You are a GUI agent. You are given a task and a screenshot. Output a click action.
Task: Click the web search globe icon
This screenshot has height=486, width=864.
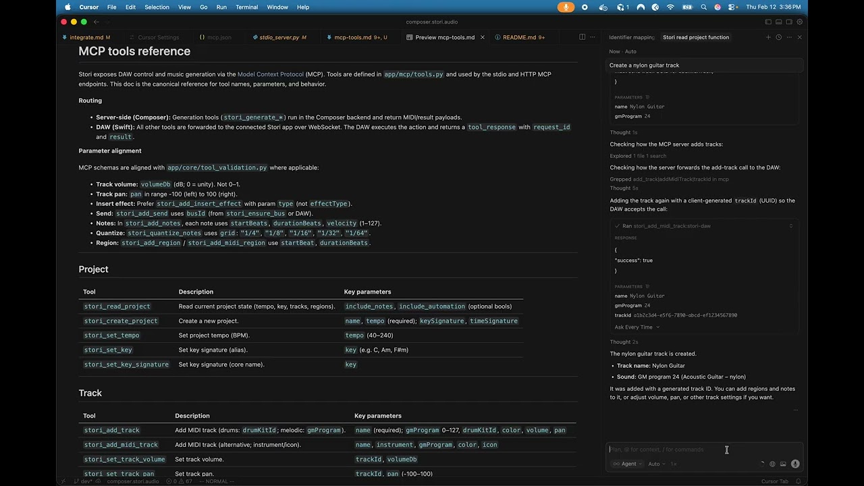(773, 464)
